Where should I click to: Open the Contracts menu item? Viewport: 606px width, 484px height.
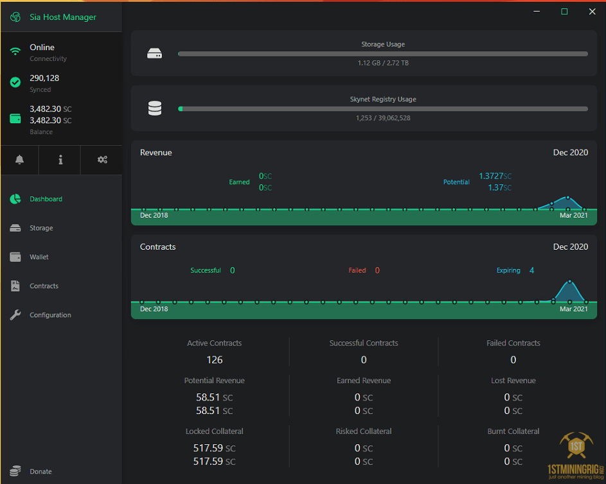click(x=44, y=286)
